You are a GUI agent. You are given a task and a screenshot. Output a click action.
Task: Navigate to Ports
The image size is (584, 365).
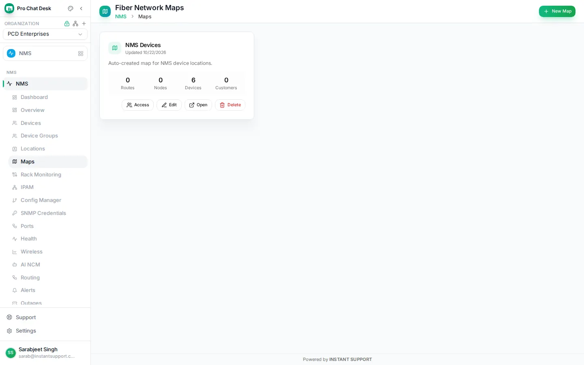[x=48, y=226]
